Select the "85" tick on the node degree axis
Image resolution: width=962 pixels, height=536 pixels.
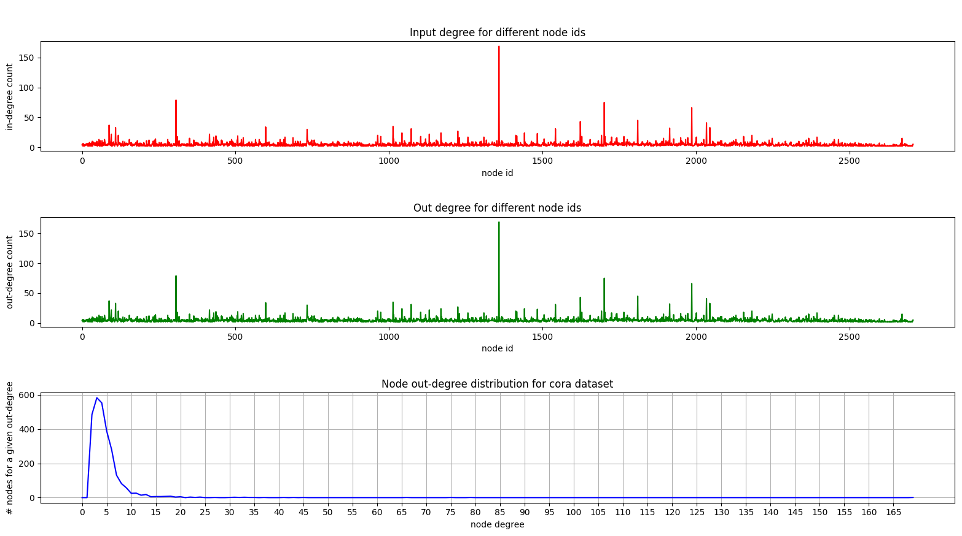coord(500,512)
